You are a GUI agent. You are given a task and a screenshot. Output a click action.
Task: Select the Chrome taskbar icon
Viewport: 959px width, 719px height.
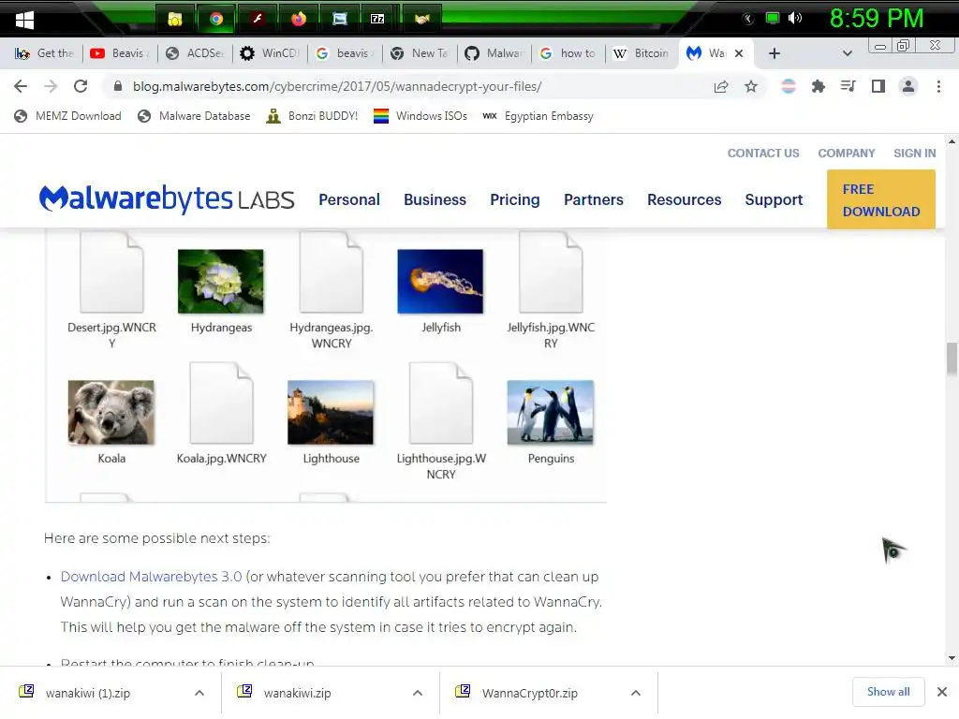[x=216, y=19]
